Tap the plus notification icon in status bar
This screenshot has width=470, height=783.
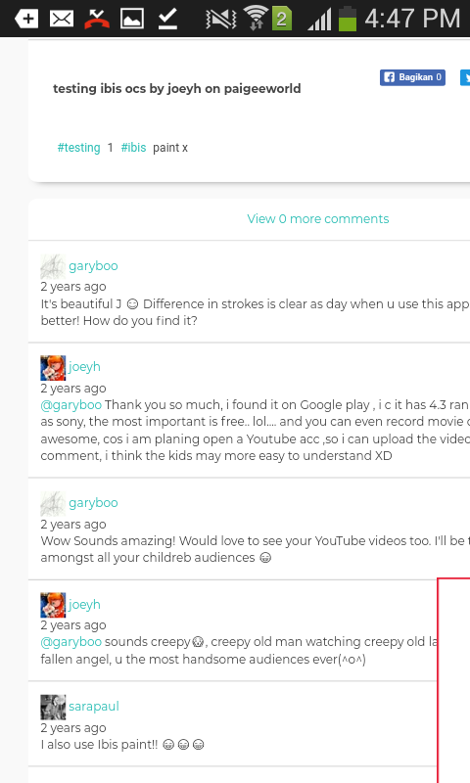[x=26, y=19]
